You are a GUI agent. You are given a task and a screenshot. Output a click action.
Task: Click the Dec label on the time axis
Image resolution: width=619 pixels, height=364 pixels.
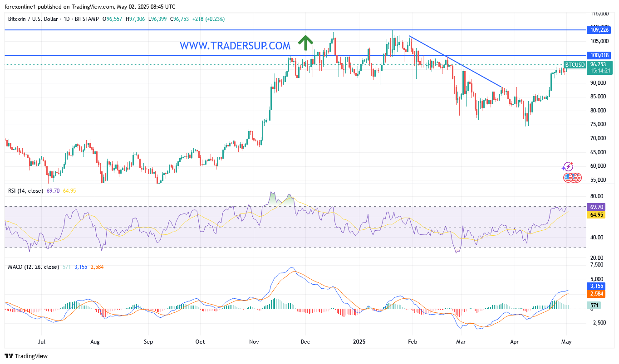[x=305, y=342]
